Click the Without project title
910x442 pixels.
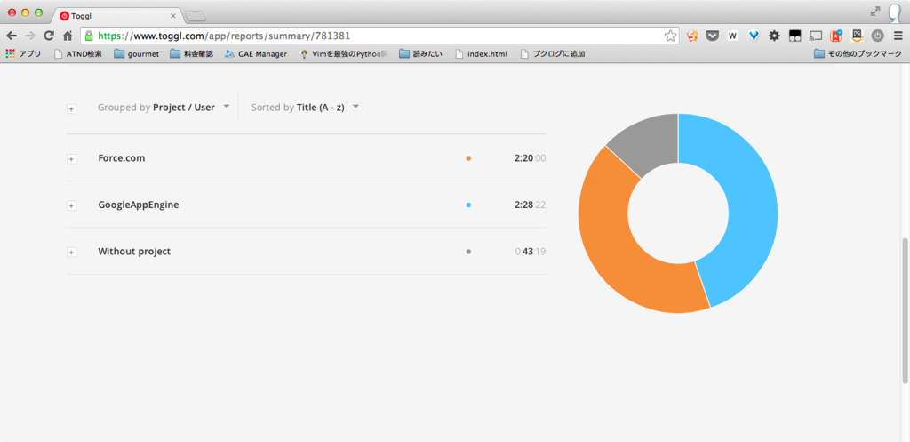134,252
